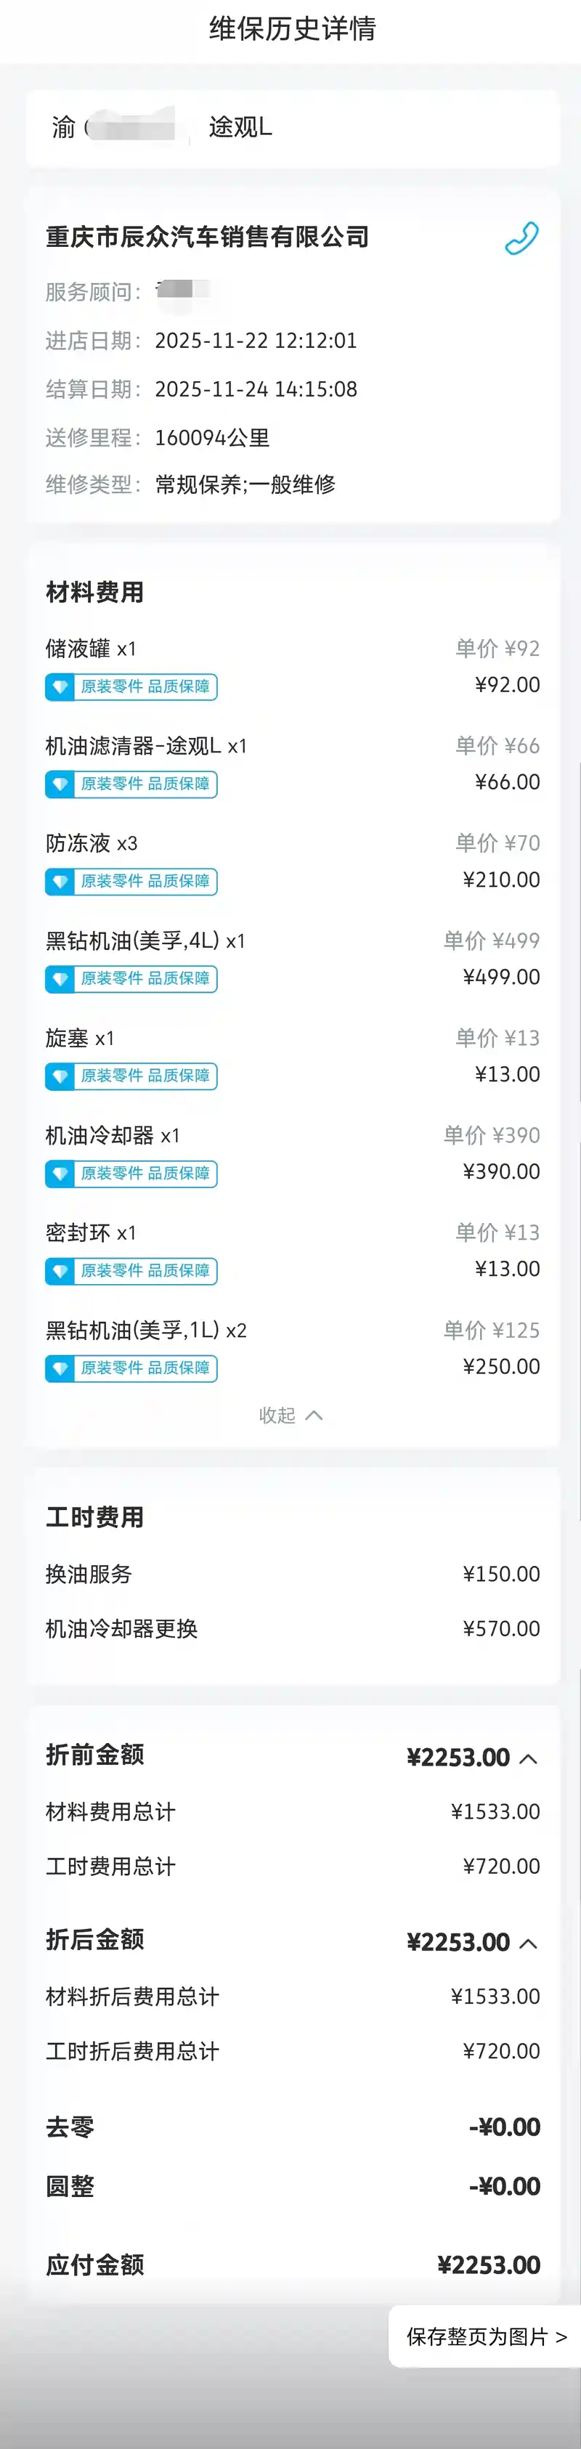Tap the 材料费用 section heading
This screenshot has width=581, height=2449.
click(x=95, y=593)
